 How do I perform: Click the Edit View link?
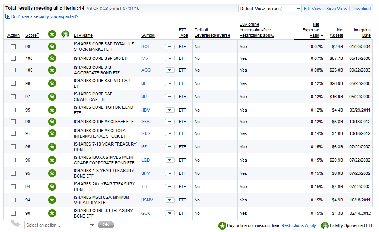312,9
